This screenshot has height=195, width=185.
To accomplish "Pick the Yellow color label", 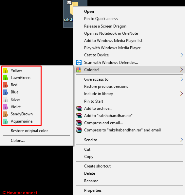I will click(x=16, y=70).
